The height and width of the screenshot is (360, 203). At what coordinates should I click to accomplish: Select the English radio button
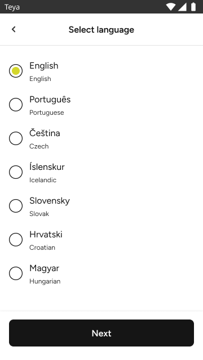(x=16, y=71)
